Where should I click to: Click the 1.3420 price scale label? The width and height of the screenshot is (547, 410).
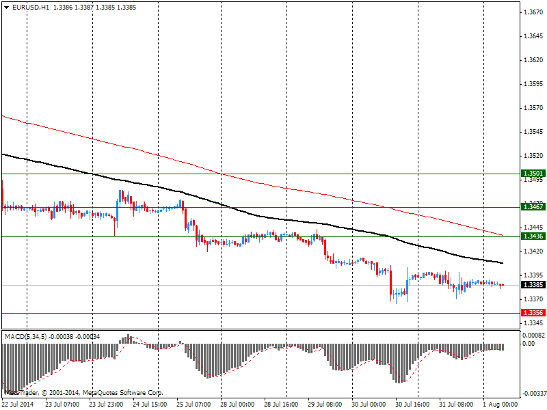tap(533, 251)
